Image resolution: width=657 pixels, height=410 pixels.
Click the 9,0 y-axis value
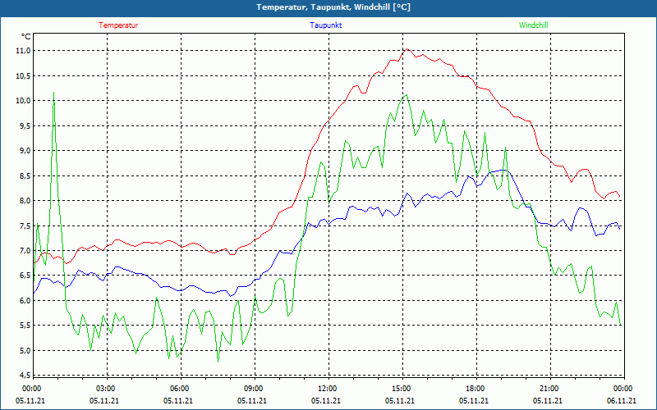pos(25,151)
